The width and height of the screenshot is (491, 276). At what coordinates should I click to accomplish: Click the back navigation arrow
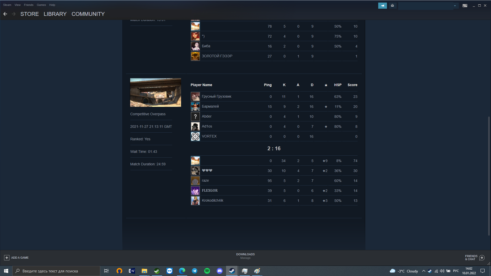click(5, 14)
